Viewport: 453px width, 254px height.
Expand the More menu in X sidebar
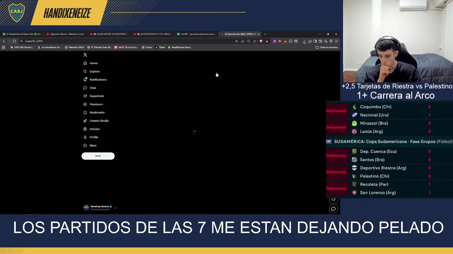pos(90,145)
